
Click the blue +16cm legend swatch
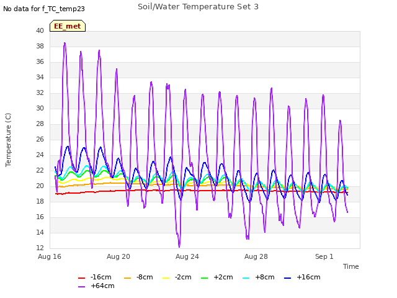(288, 278)
